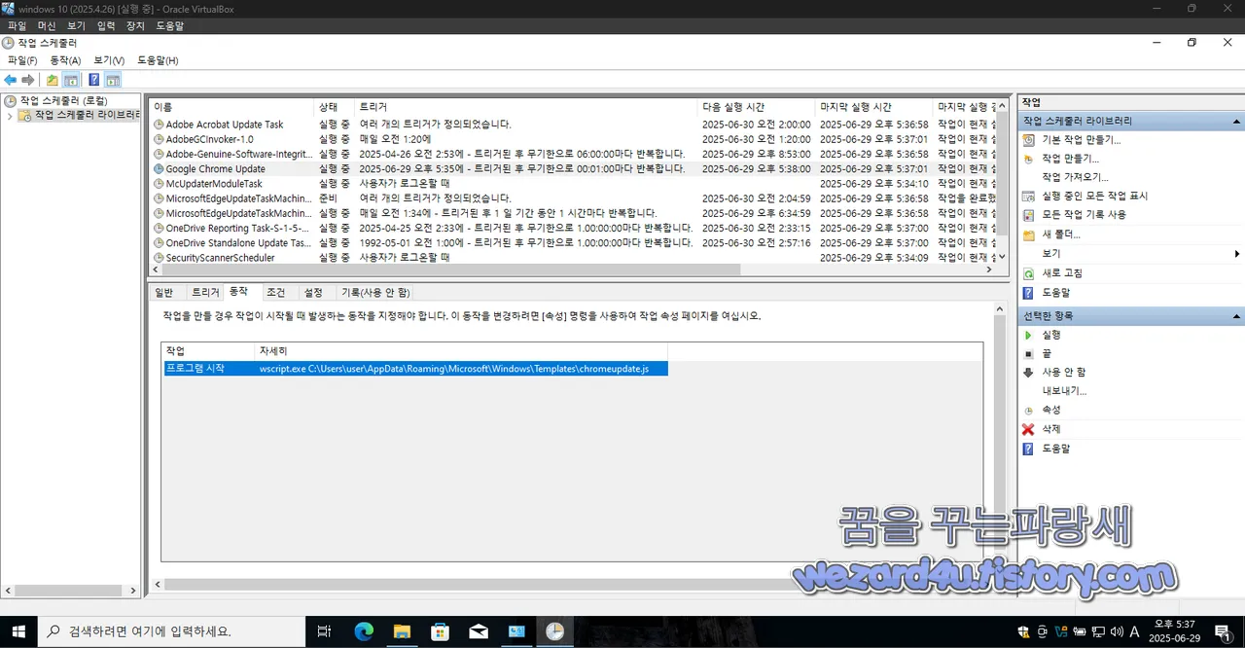The image size is (1245, 648).
Task: Toggle the console tree pane toolbar icon
Action: pos(71,80)
